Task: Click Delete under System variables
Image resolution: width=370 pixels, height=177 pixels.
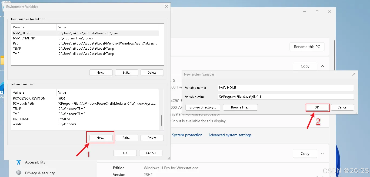Action: [152, 138]
